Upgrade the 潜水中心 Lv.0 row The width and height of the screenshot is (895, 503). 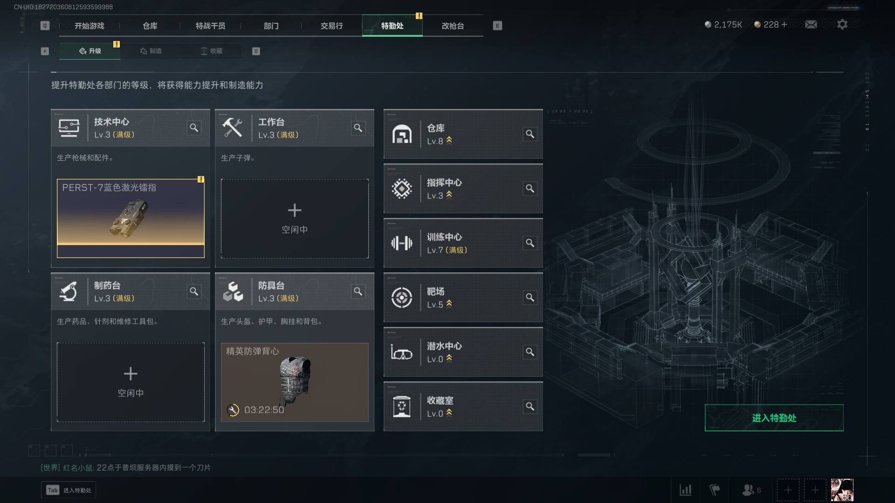[x=463, y=352]
